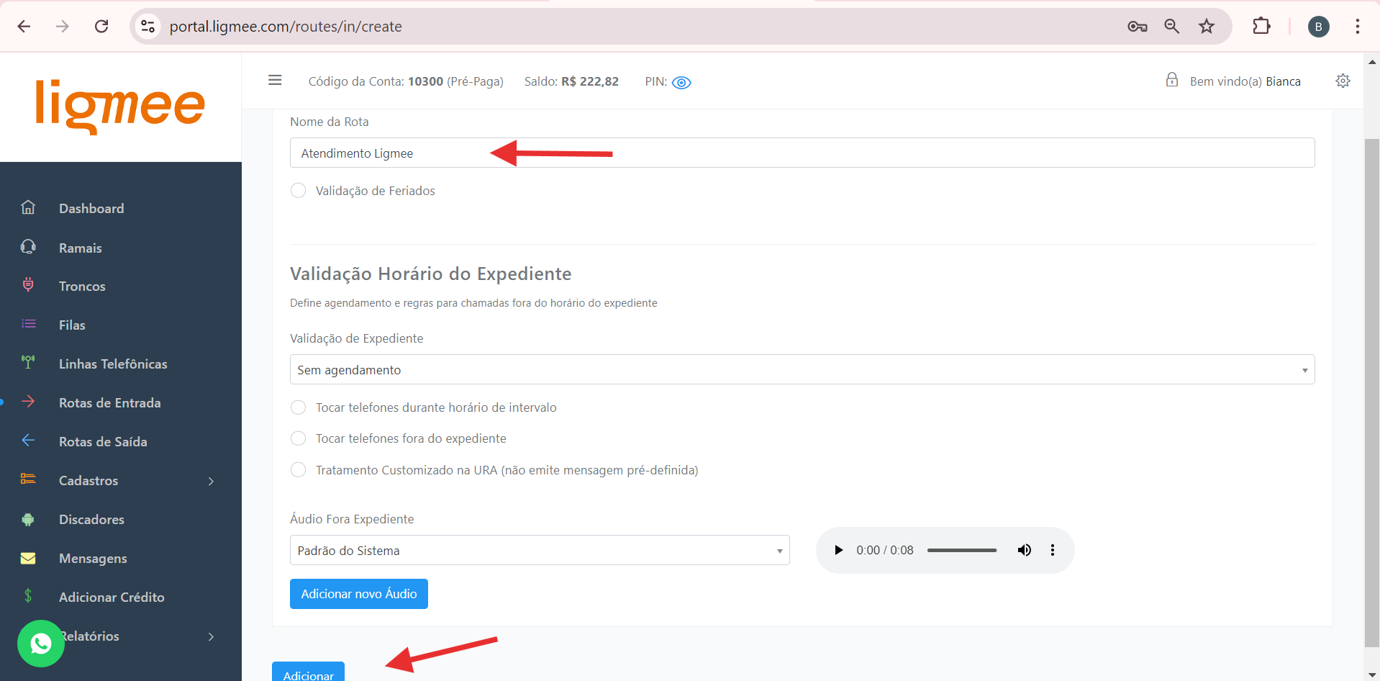Open the browser extensions puzzle icon
1380x681 pixels.
[1261, 27]
